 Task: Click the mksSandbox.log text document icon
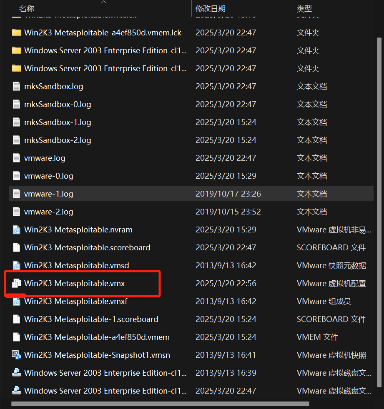tap(16, 87)
